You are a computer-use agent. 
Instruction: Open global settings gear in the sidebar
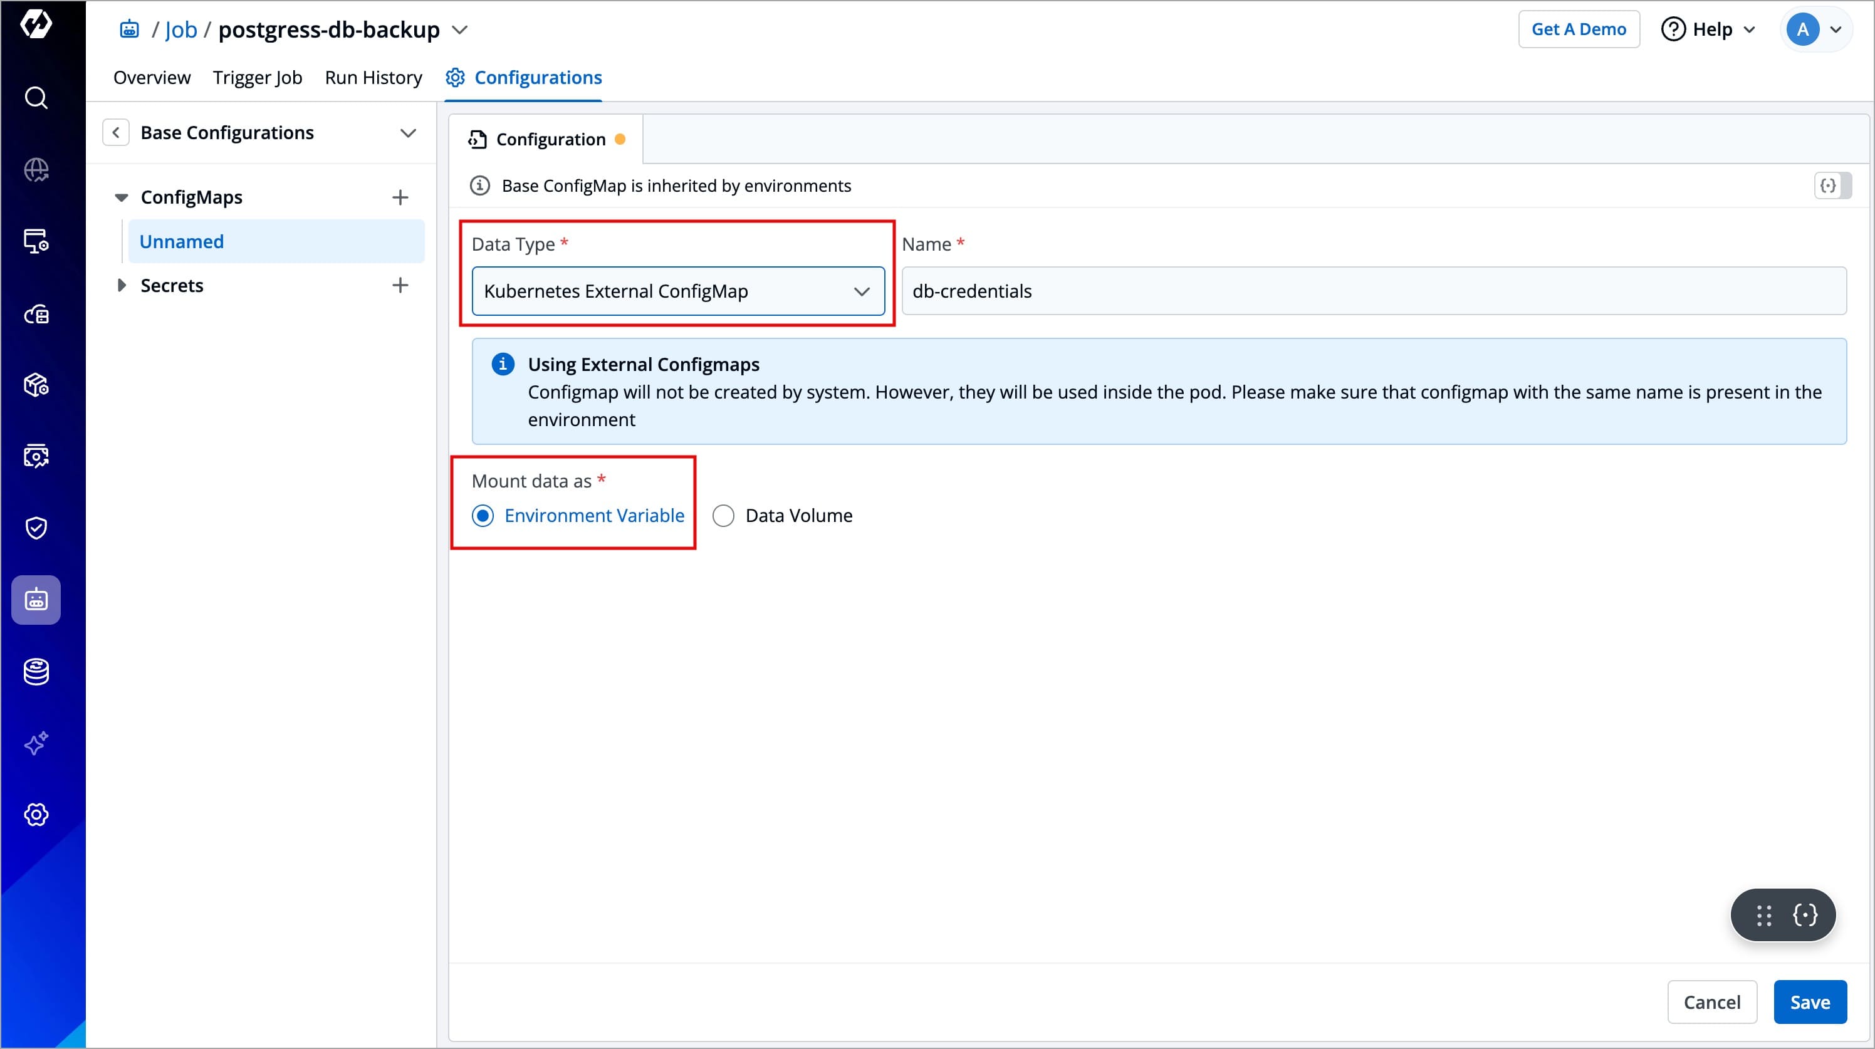click(x=36, y=815)
